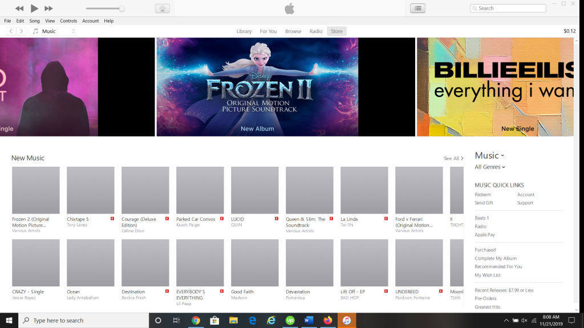Open Microsoft Word from taskbar
Image resolution: width=584 pixels, height=328 pixels.
click(309, 320)
